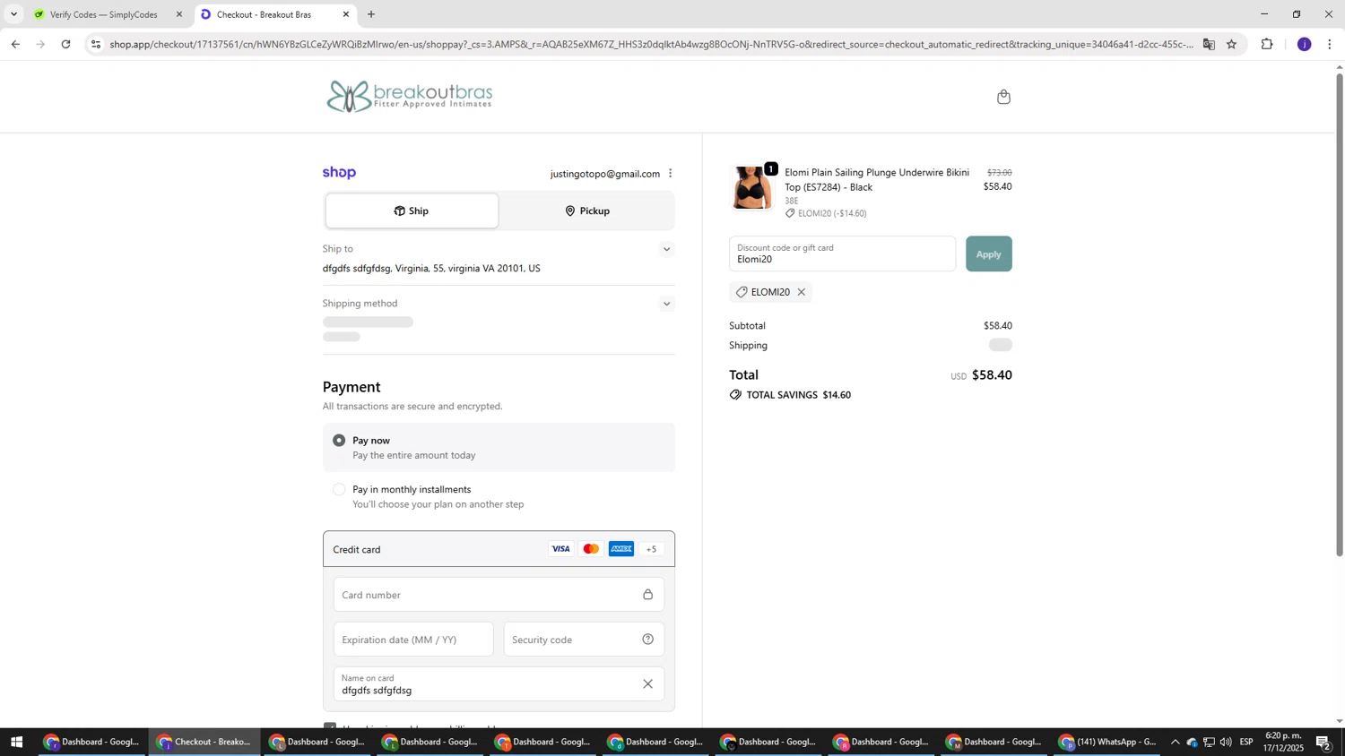This screenshot has height=756, width=1345.
Task: Click the Security code field
Action: click(x=584, y=640)
